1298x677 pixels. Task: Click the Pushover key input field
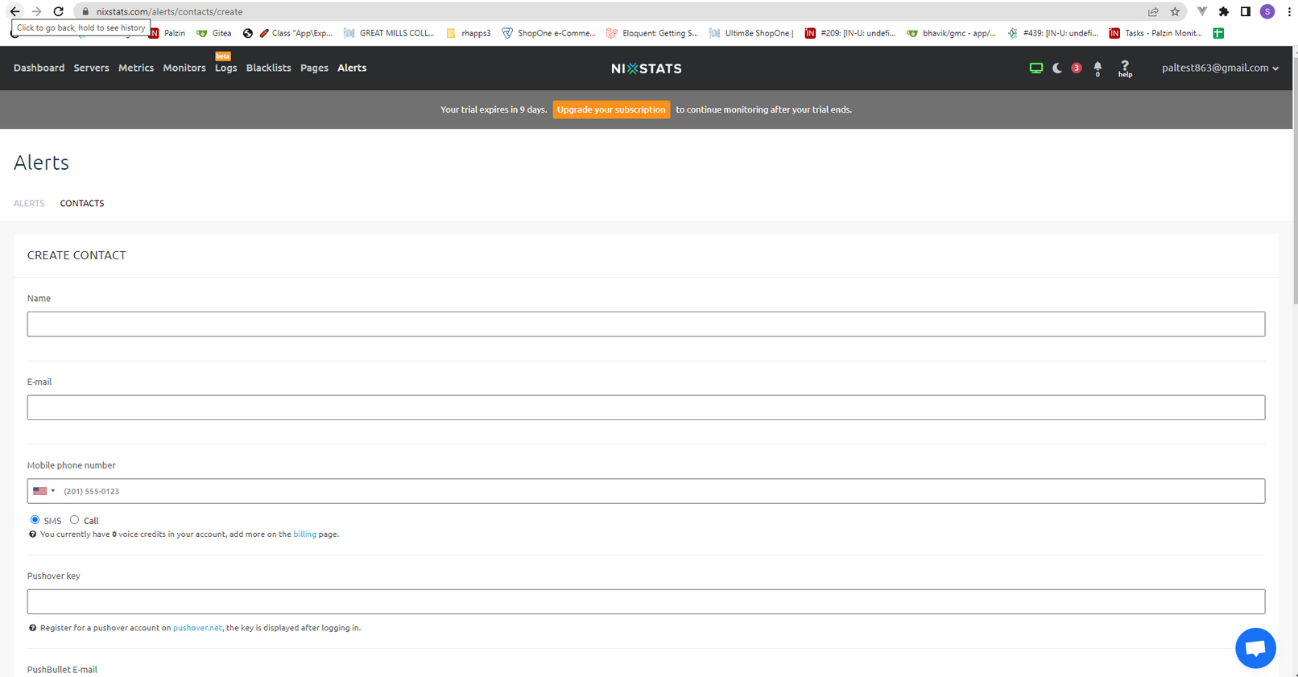pyautogui.click(x=646, y=601)
